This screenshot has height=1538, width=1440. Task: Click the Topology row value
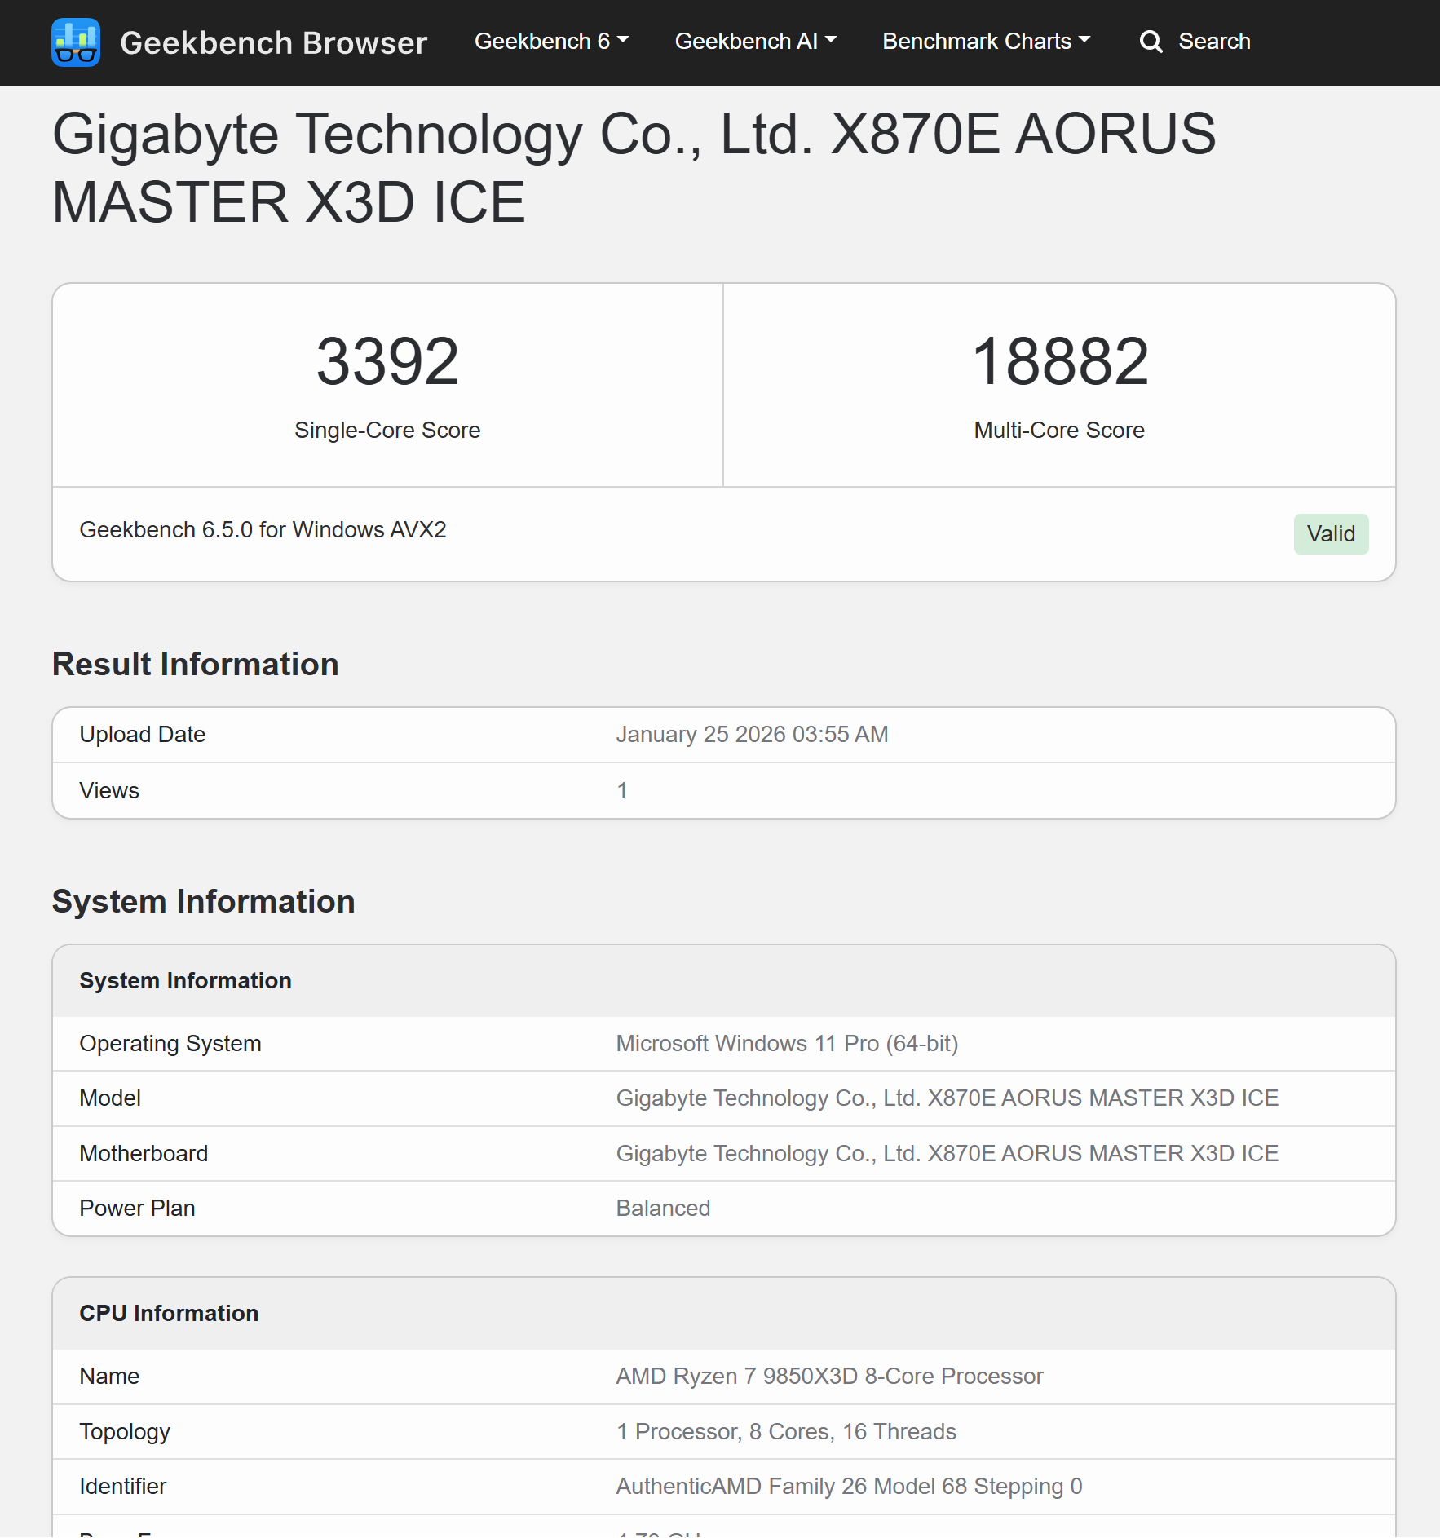pos(785,1432)
